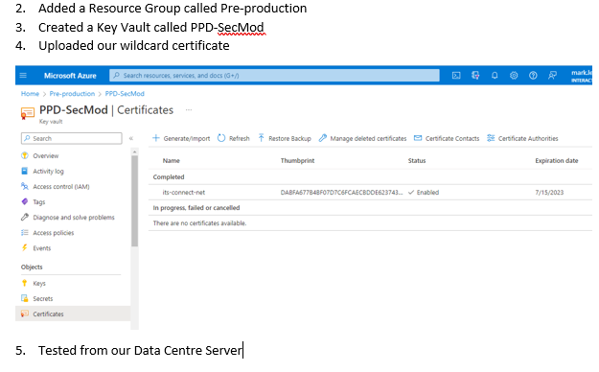Open the Feedback icon in top bar

coord(552,76)
